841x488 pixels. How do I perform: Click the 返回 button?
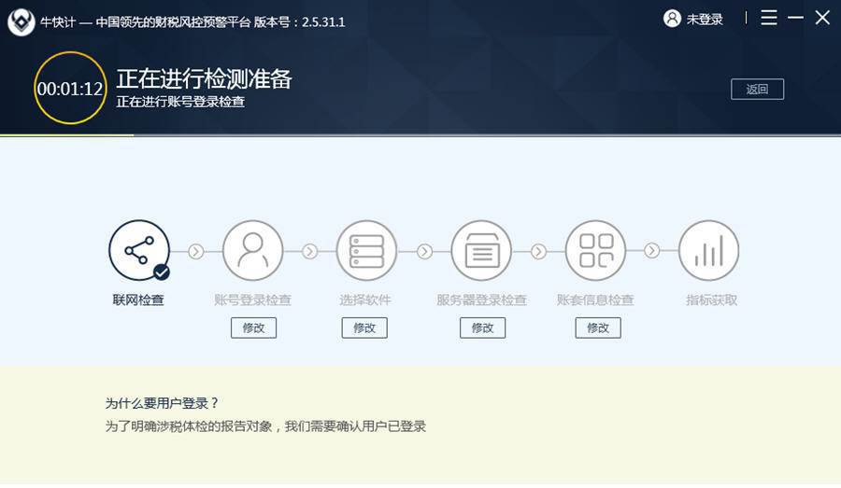point(757,89)
